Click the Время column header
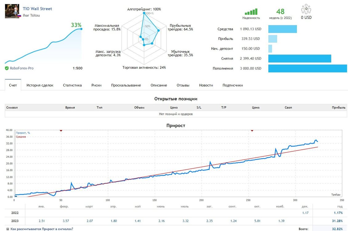The width and height of the screenshot is (348, 231). coord(70,107)
